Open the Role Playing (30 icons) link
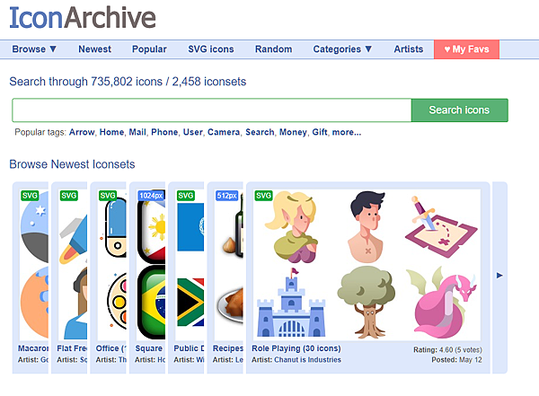 [296, 348]
